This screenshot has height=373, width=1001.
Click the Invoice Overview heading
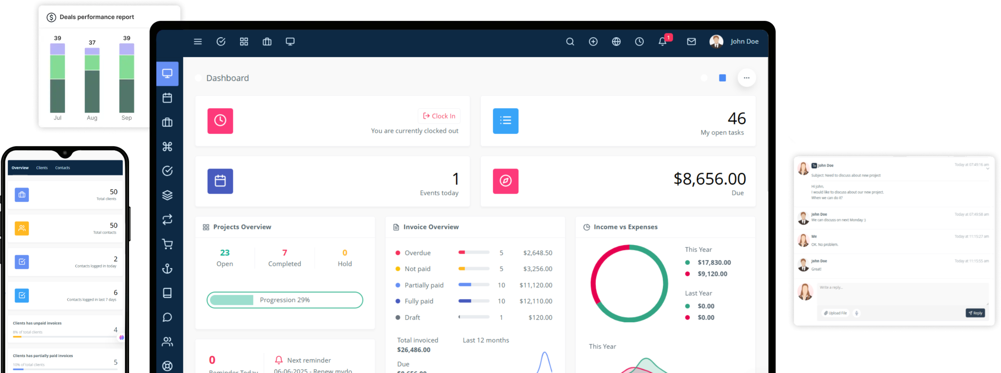[x=430, y=227]
